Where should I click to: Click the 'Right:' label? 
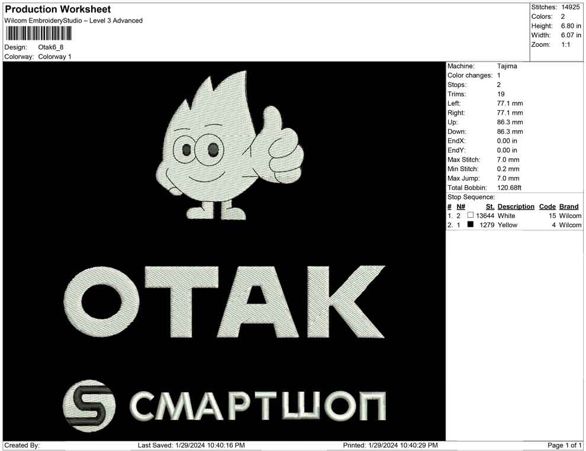(456, 113)
